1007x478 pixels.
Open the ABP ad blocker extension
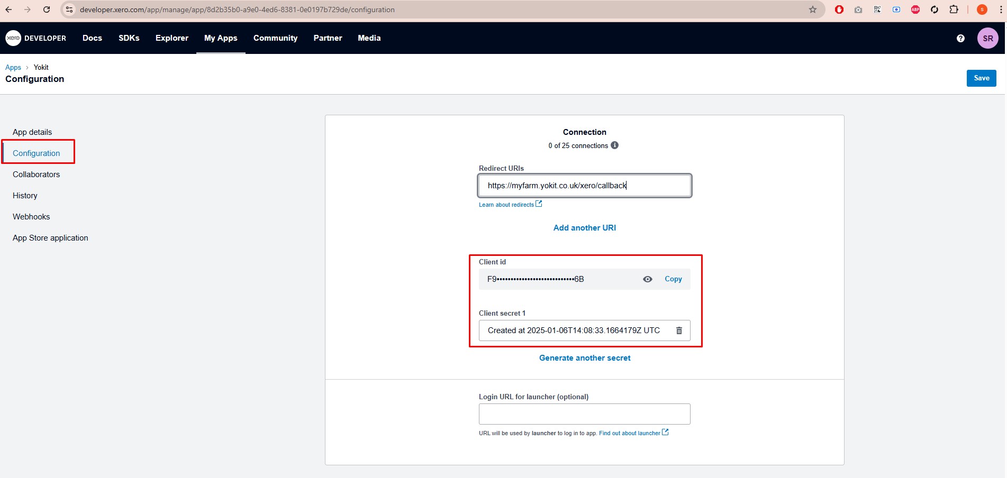(915, 10)
